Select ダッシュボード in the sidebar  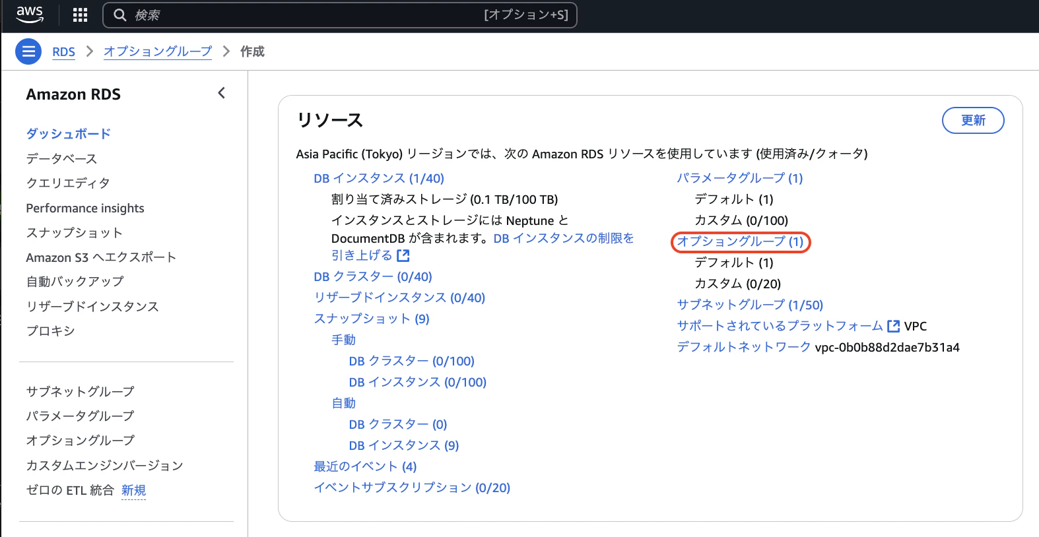69,133
